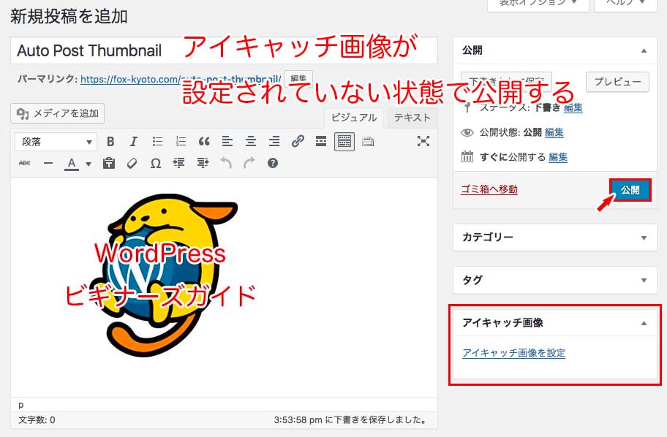Apply strikethrough formatting
The image size is (667, 437).
click(25, 163)
